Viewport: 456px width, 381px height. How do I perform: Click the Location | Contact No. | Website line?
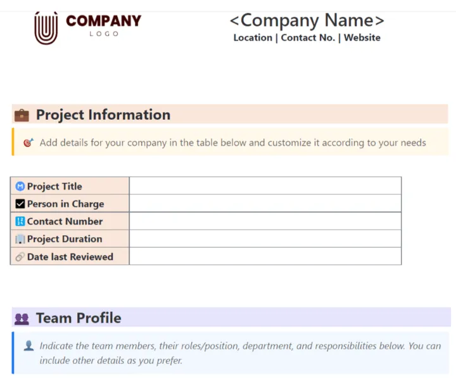coord(307,38)
